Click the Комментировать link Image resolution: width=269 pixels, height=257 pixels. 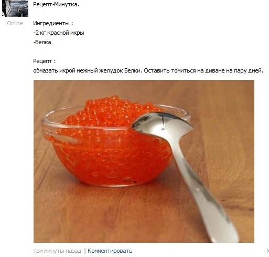click(110, 251)
